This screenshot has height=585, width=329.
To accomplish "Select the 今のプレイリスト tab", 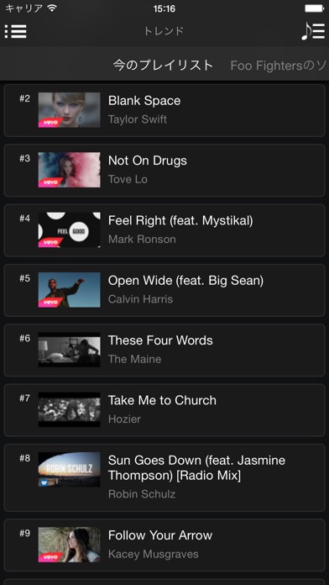I will tap(163, 66).
